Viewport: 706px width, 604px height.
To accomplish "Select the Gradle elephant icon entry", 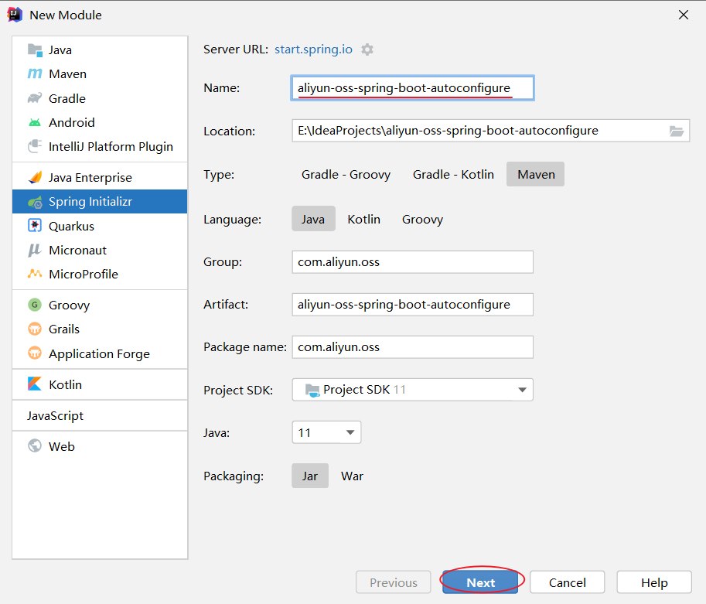I will point(35,99).
